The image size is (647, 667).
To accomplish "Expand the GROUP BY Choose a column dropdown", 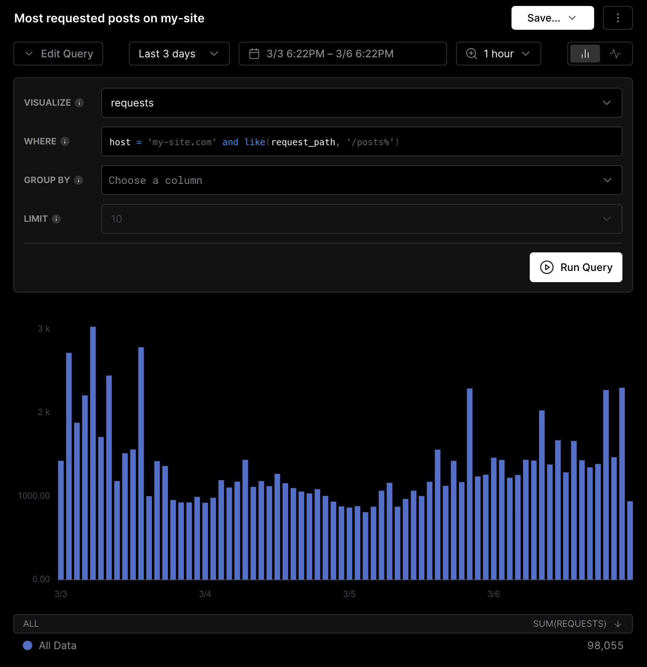I will [x=361, y=180].
